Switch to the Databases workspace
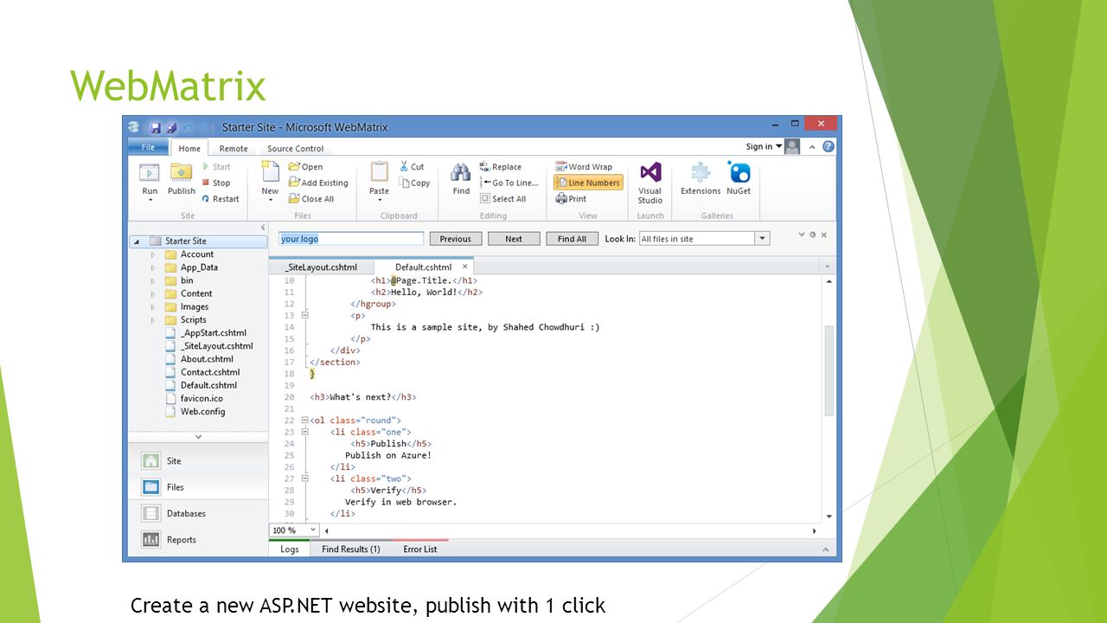 [198, 513]
